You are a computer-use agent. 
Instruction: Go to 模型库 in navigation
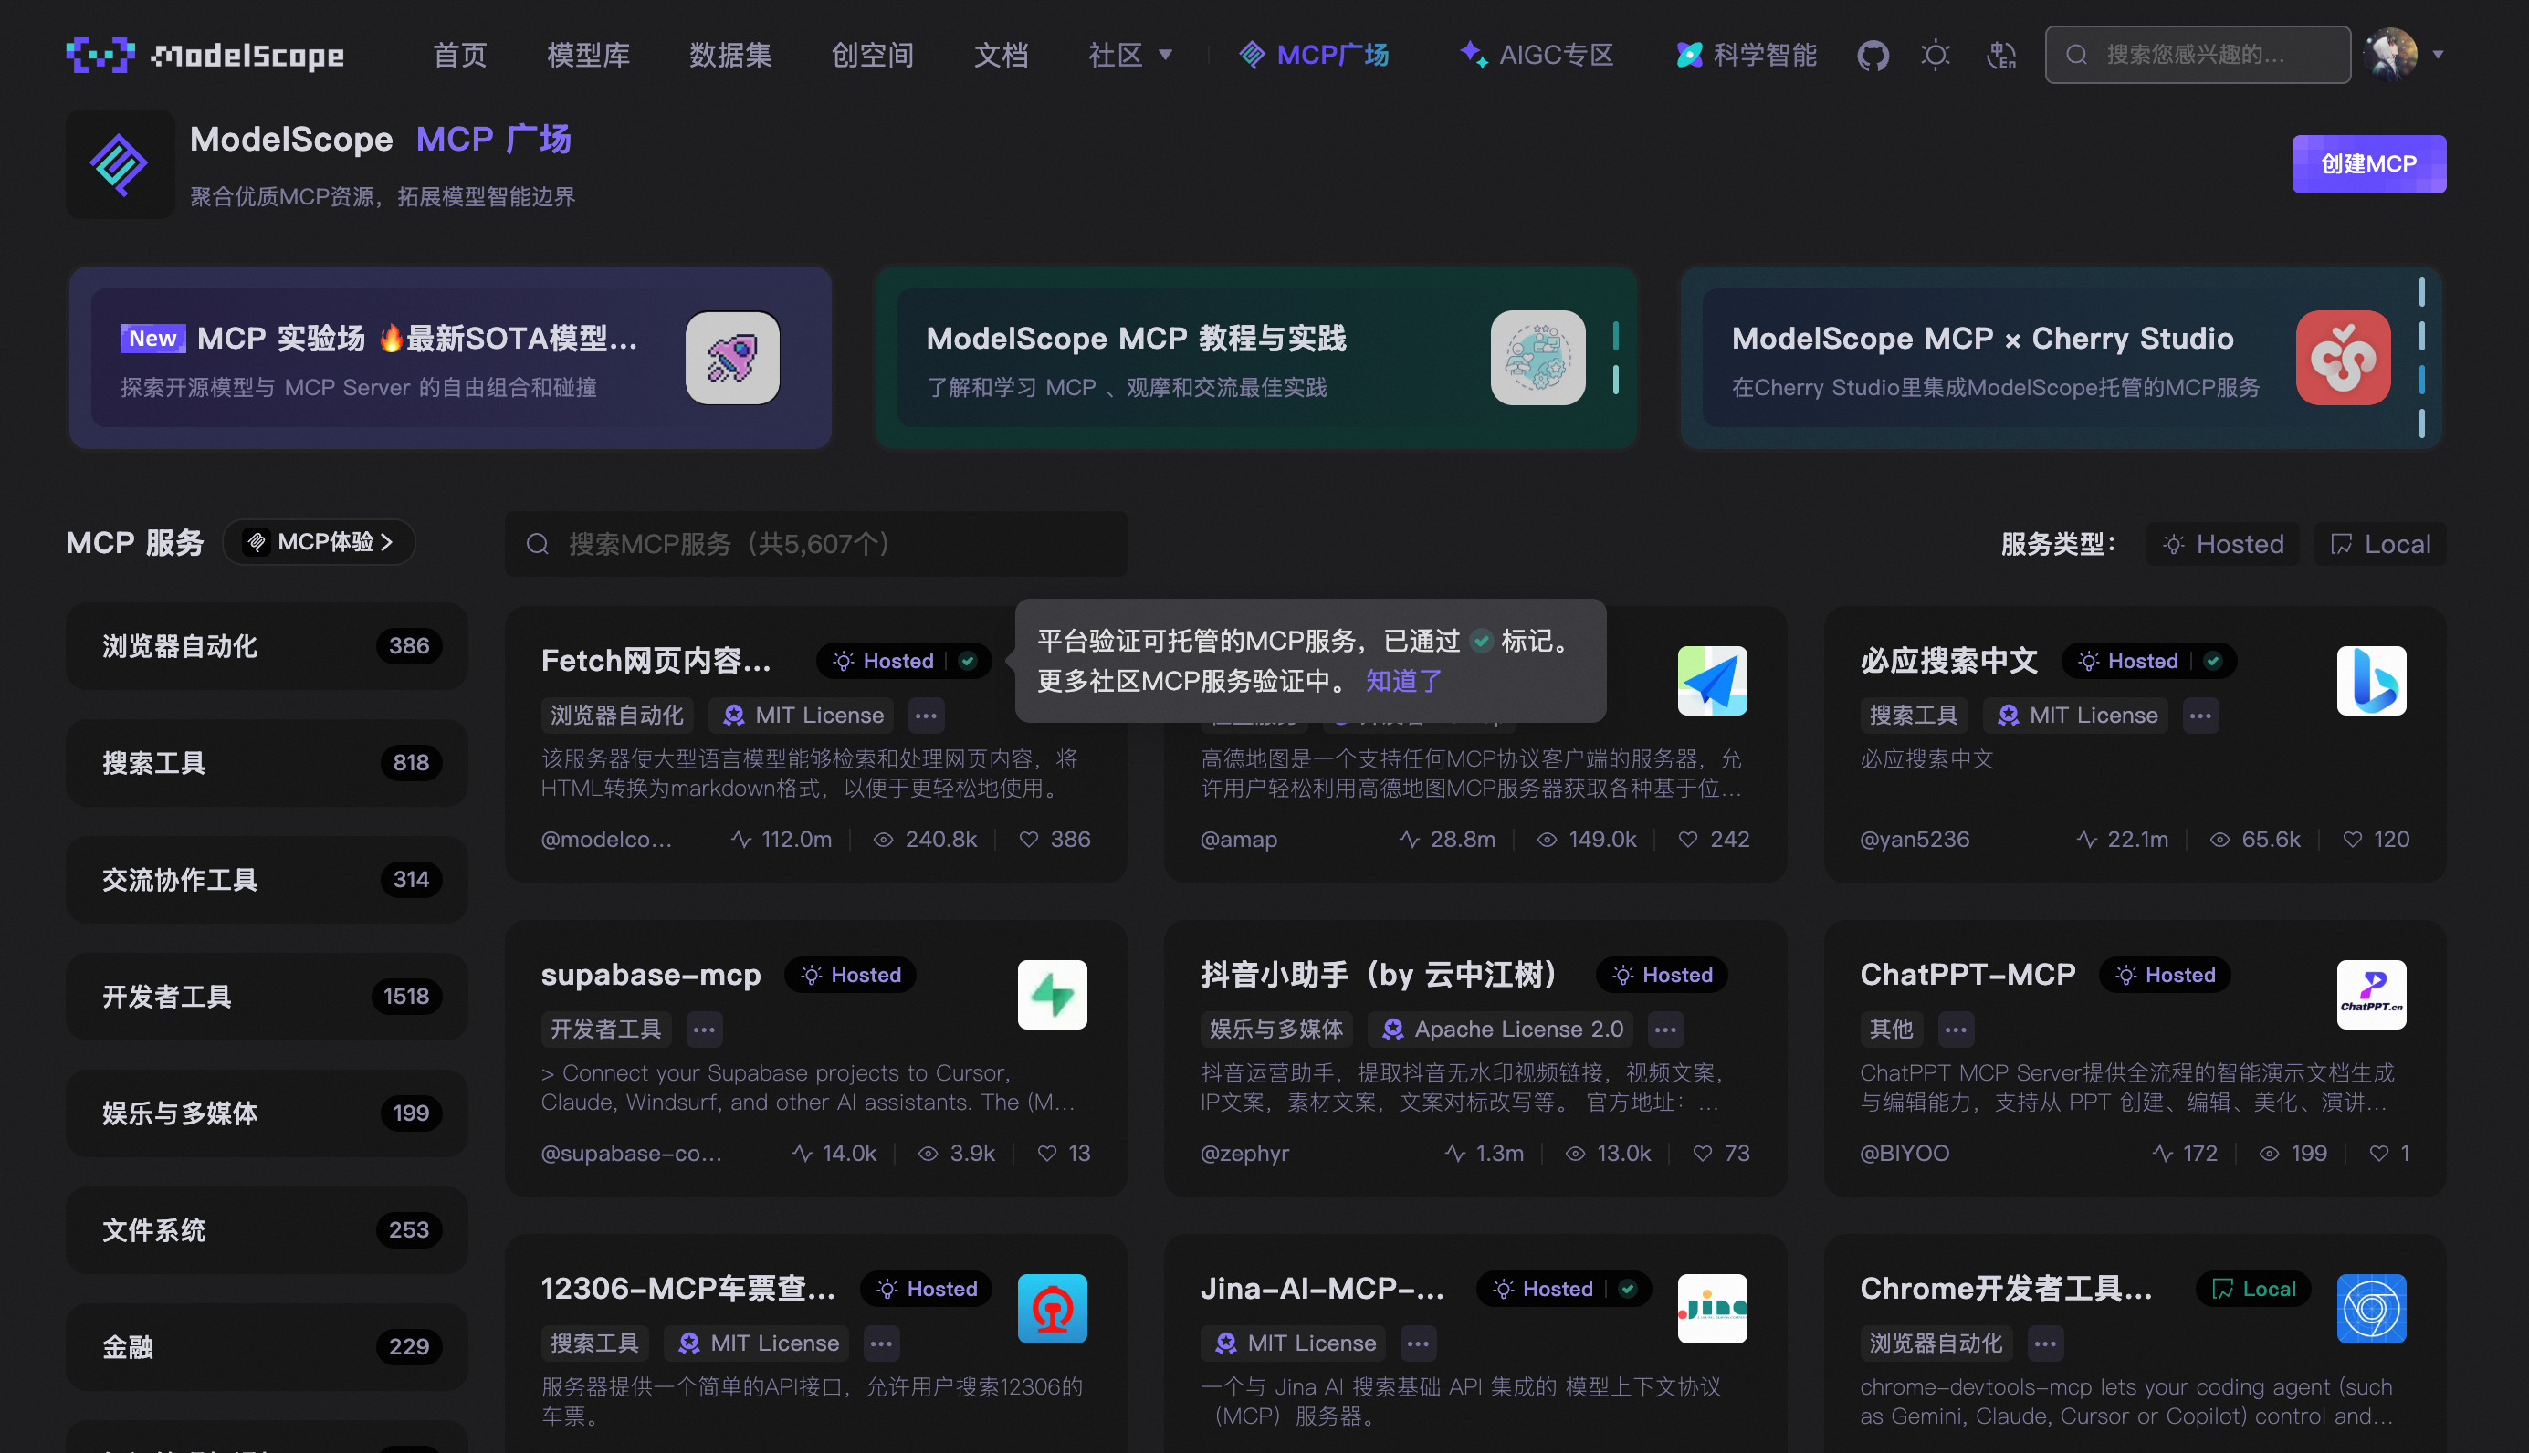588,55
